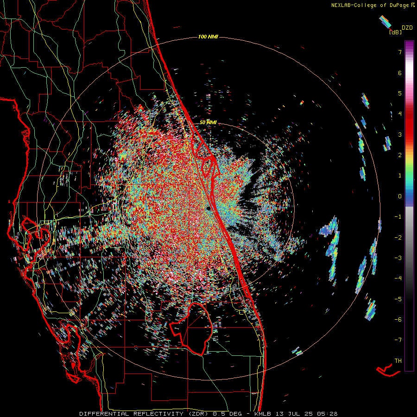
Task: Click the ZDR color scale bar
Action: click(409, 206)
